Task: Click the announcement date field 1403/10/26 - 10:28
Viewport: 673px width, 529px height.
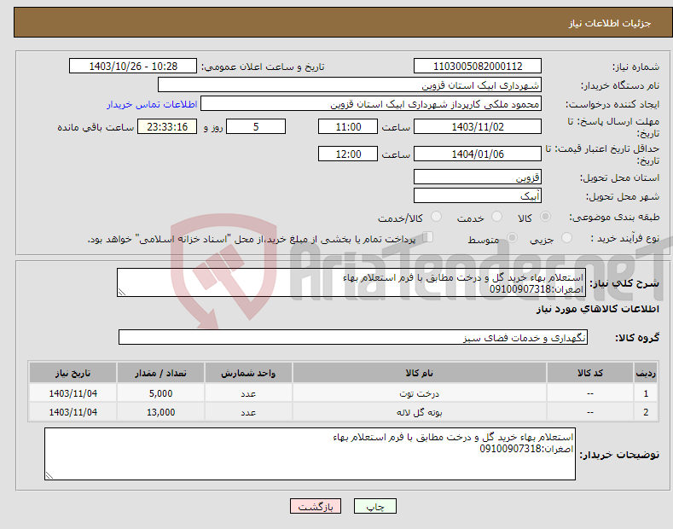Action: coord(133,67)
